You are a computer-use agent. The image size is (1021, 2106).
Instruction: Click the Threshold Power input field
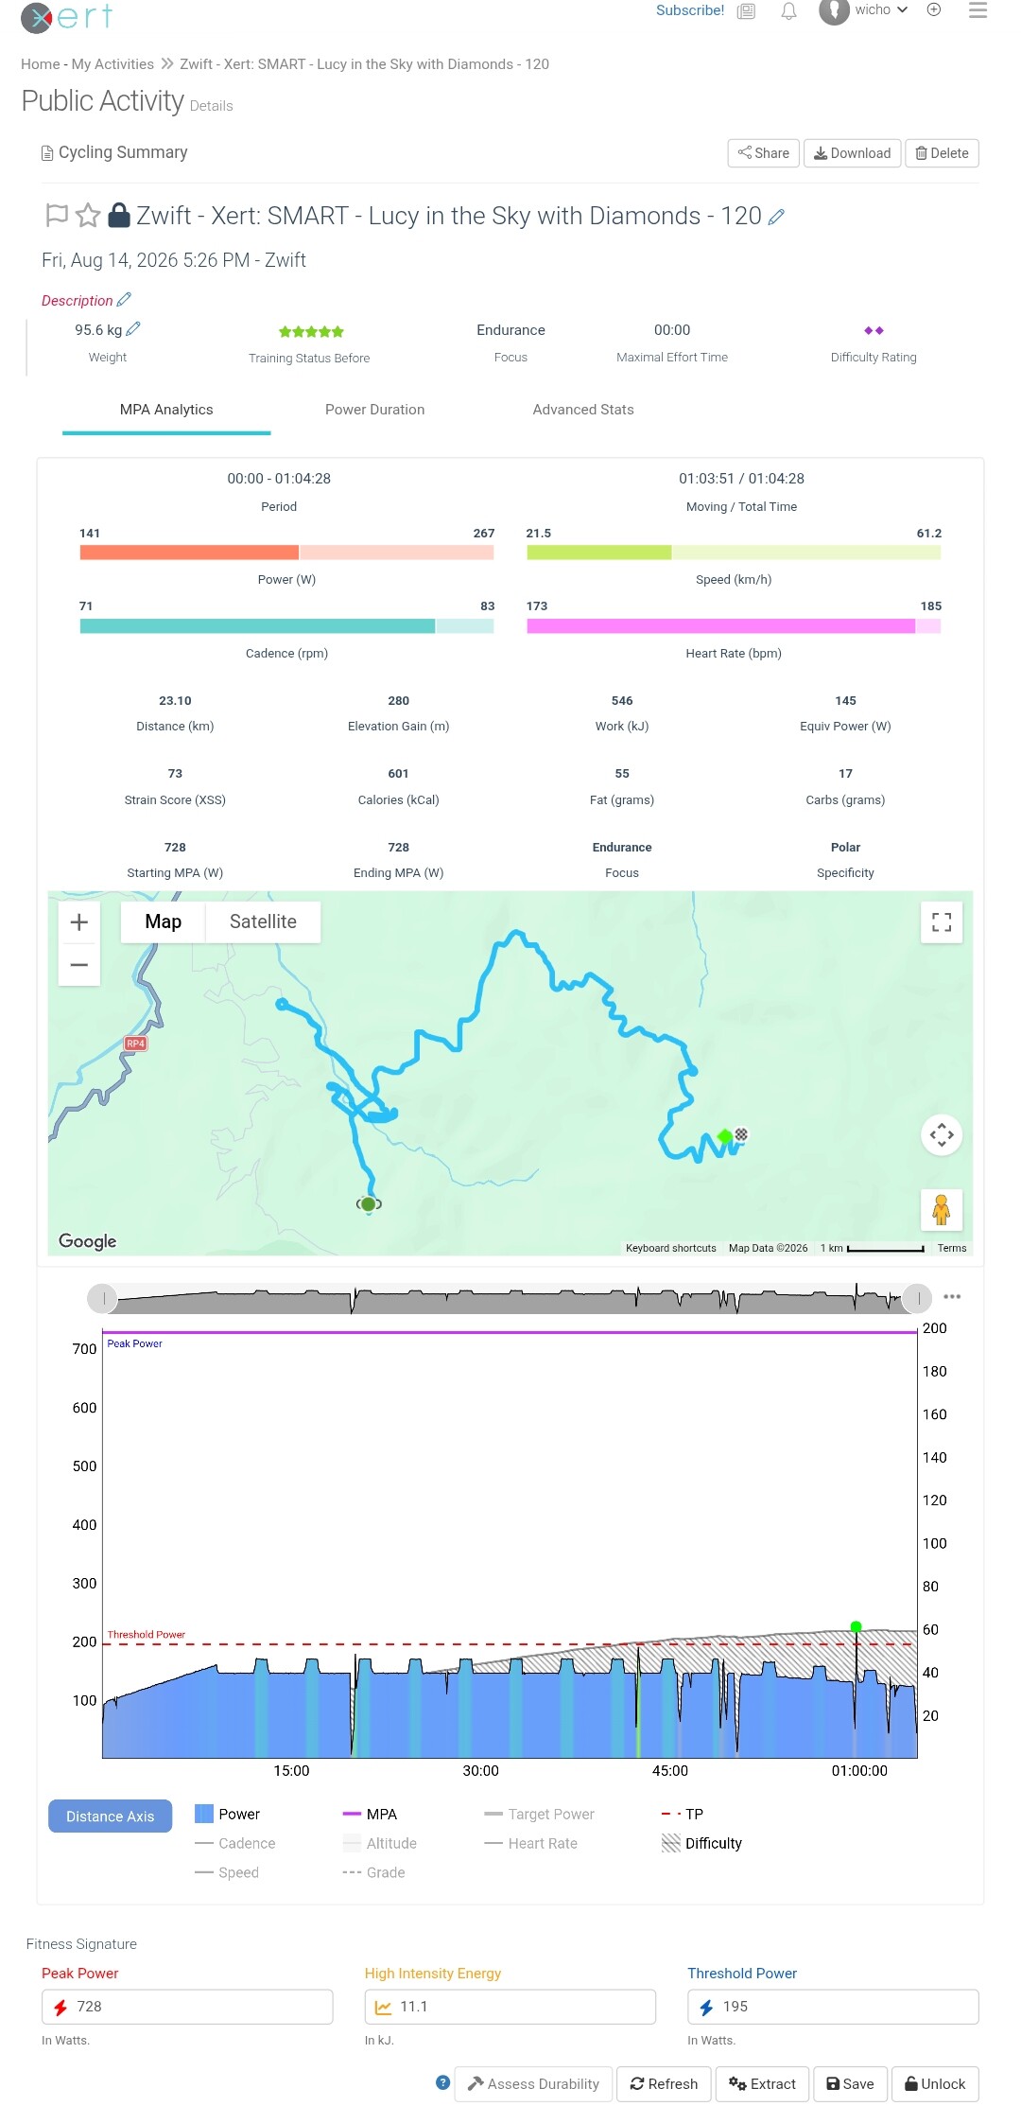(x=833, y=2007)
